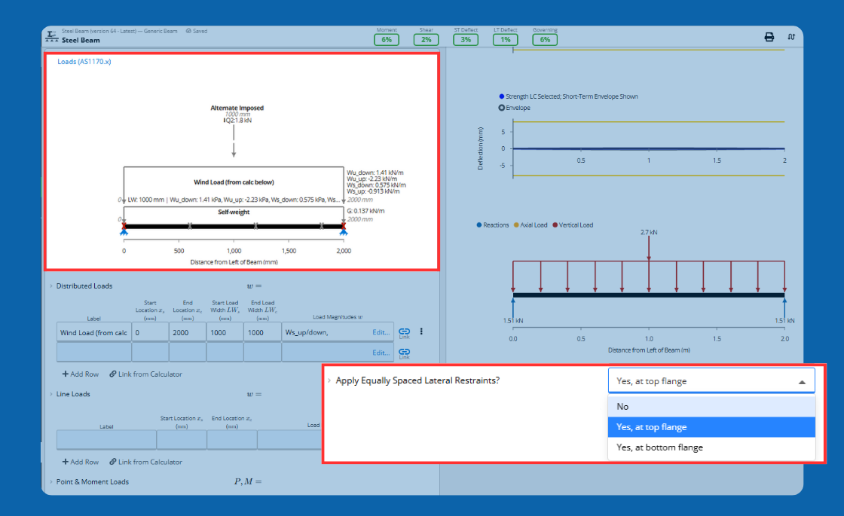Viewport: 844px width, 516px height.
Task: Click Moment 6% utilisation badge
Action: pos(387,39)
